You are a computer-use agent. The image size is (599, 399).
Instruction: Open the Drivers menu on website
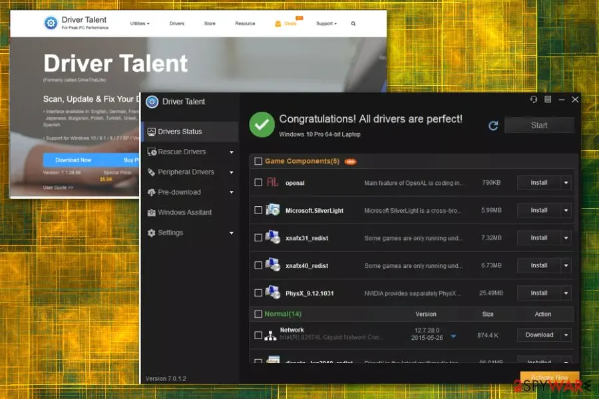pyautogui.click(x=177, y=24)
